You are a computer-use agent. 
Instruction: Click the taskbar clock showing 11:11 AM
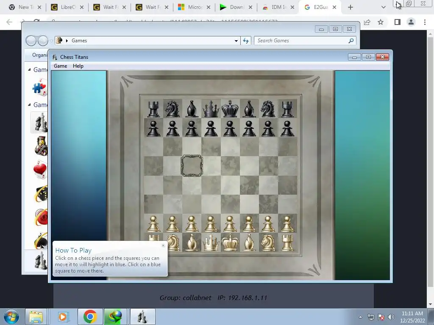pos(412,317)
